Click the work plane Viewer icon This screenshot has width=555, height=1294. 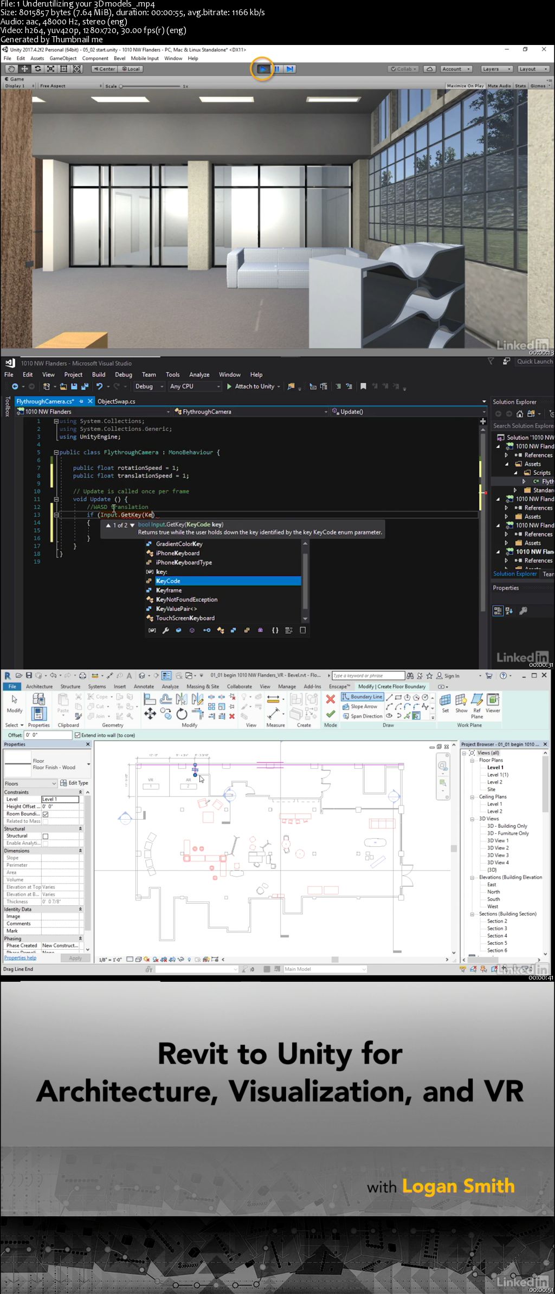pos(493,703)
